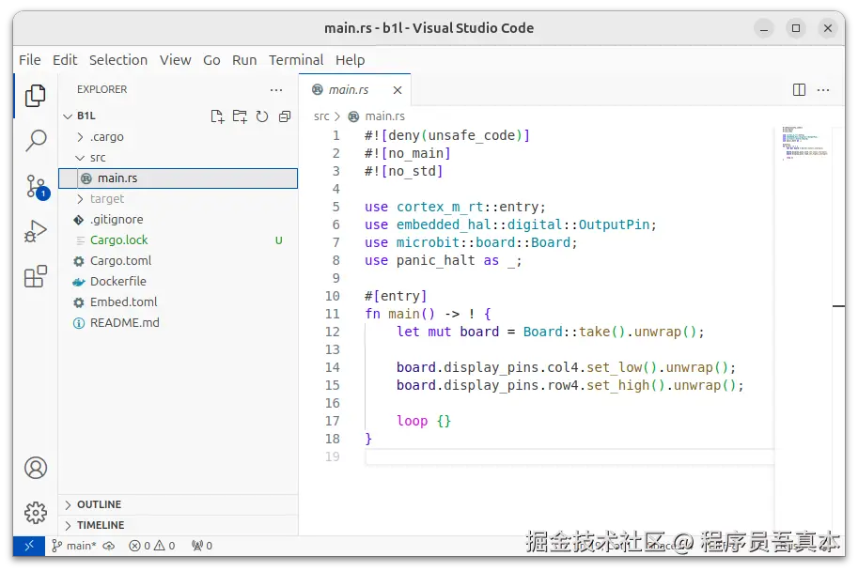The height and width of the screenshot is (572, 858).
Task: Click the src breadcrumb segment
Action: coord(321,116)
